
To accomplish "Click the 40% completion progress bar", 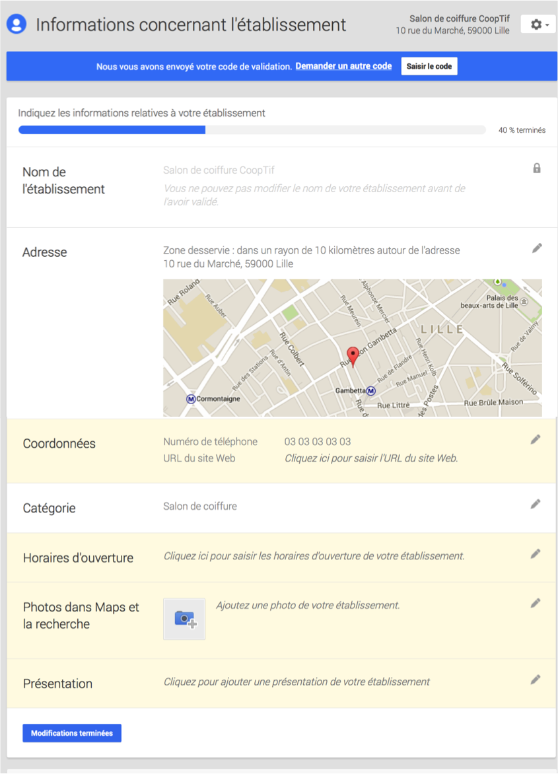I will coord(252,130).
